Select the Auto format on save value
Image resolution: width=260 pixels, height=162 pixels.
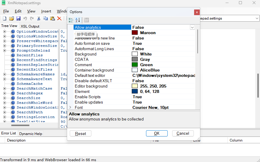(x=137, y=44)
